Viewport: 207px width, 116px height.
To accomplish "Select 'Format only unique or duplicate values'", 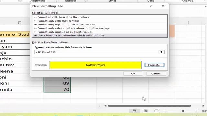I will [100, 32].
